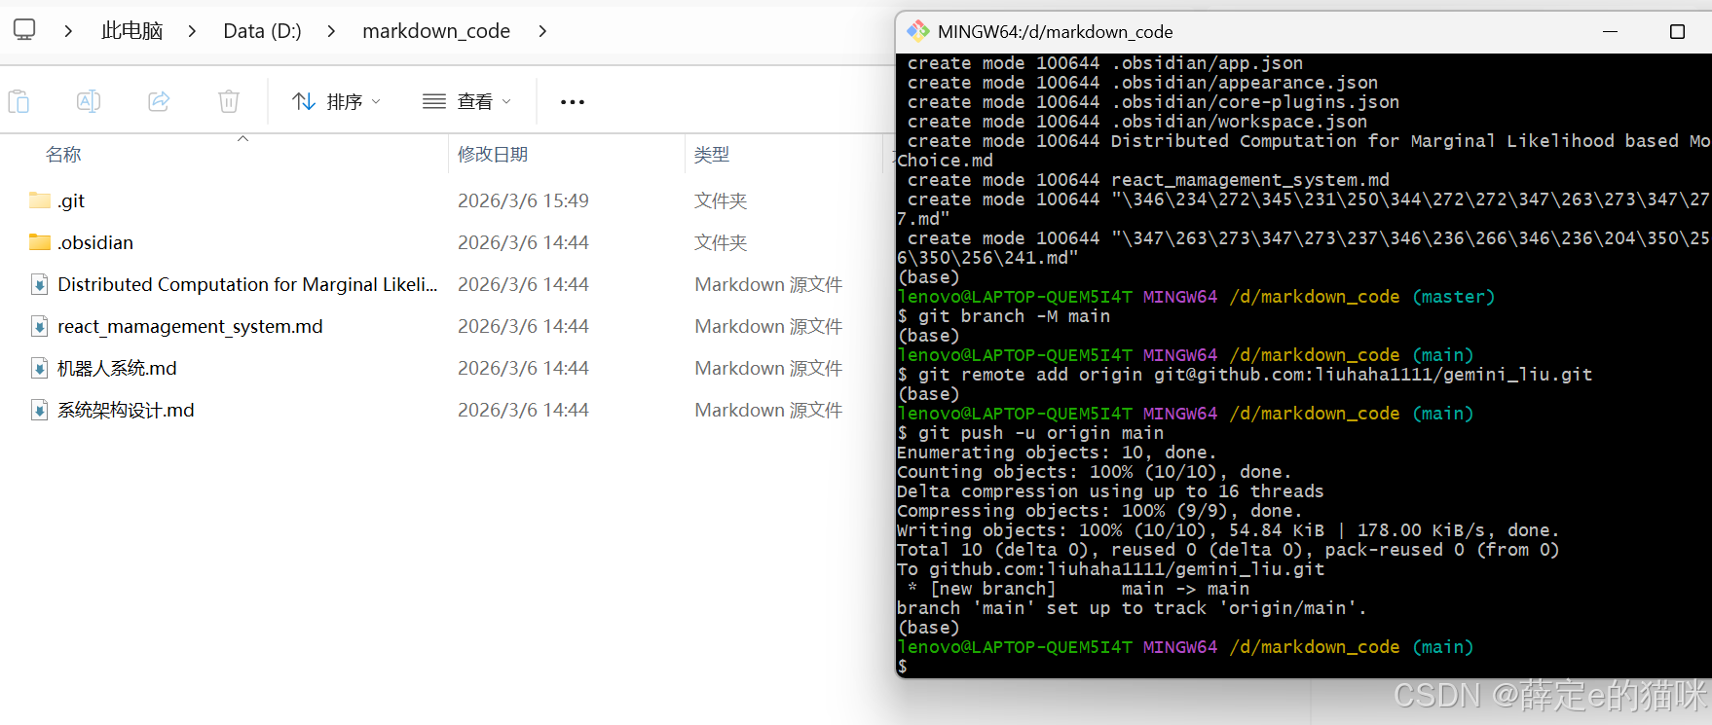Maximize the MINGW64 terminal window
Screen dimensions: 1712x725
1677,31
